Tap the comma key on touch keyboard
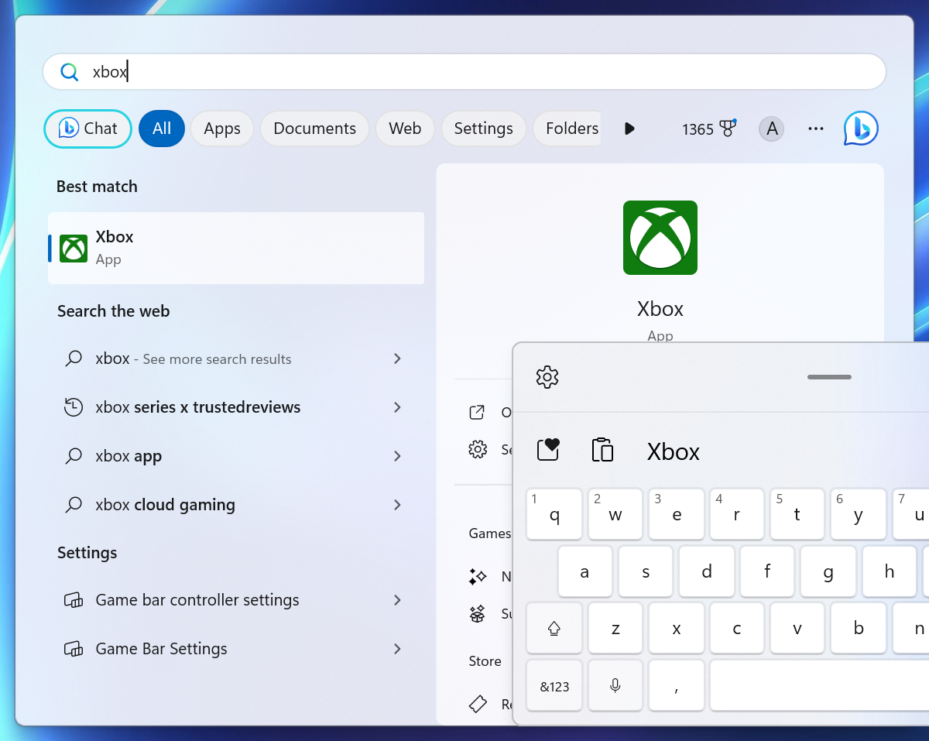The height and width of the screenshot is (741, 929). point(677,685)
